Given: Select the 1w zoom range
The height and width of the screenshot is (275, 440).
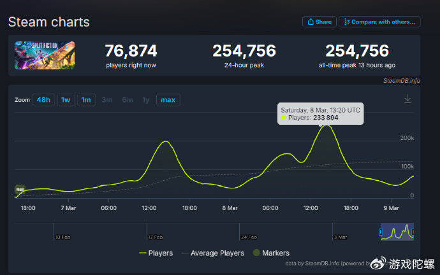Looking at the screenshot, I should pos(66,100).
